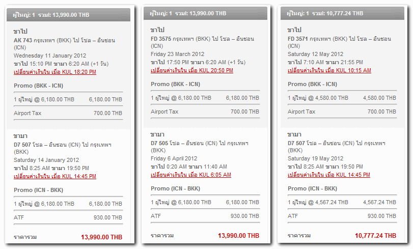The width and height of the screenshot is (413, 249).
Task: Select the D7 505 return flight number
Action: pos(160,142)
